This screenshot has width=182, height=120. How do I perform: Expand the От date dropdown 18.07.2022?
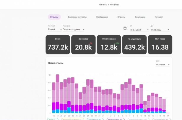[139, 30]
